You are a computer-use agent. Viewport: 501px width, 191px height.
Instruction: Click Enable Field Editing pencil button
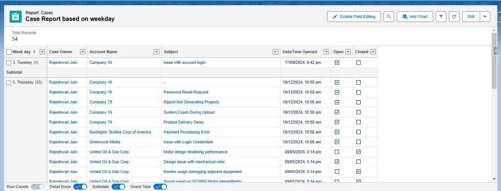click(x=354, y=17)
